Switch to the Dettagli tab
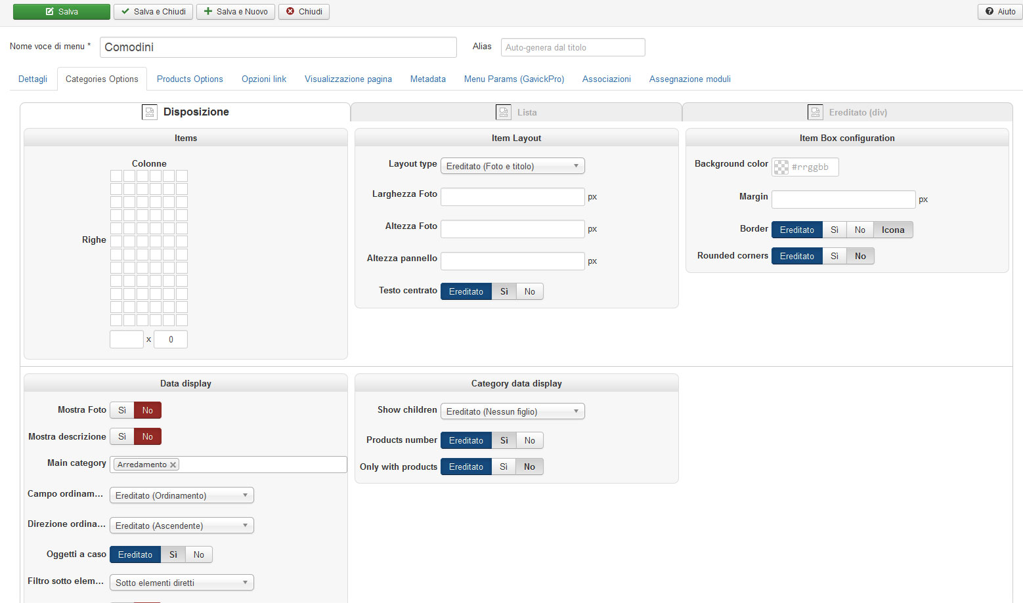Screen dimensions: 1023x603 (33, 79)
